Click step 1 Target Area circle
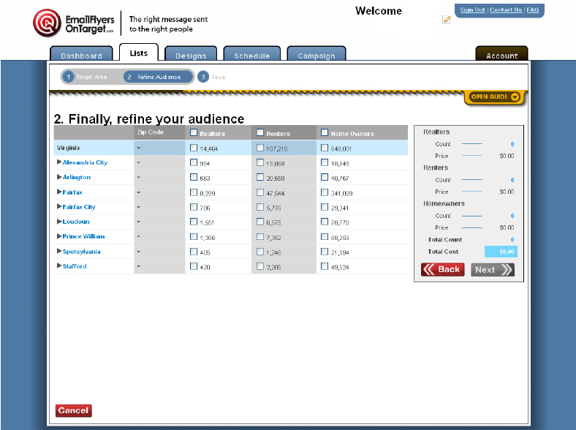576x430 pixels. point(68,77)
